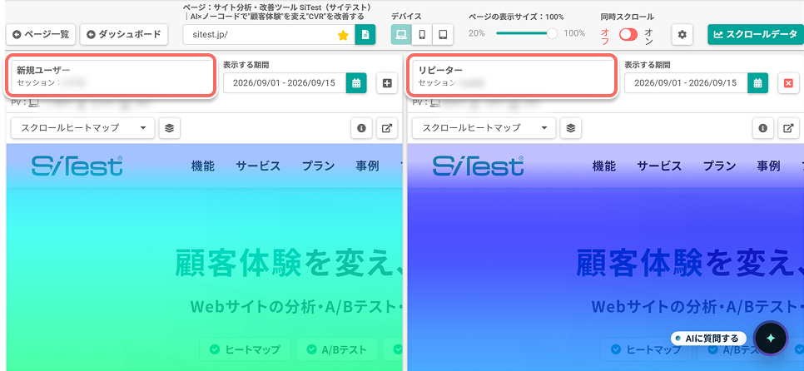
Task: Click left panel date range field
Action: [285, 82]
